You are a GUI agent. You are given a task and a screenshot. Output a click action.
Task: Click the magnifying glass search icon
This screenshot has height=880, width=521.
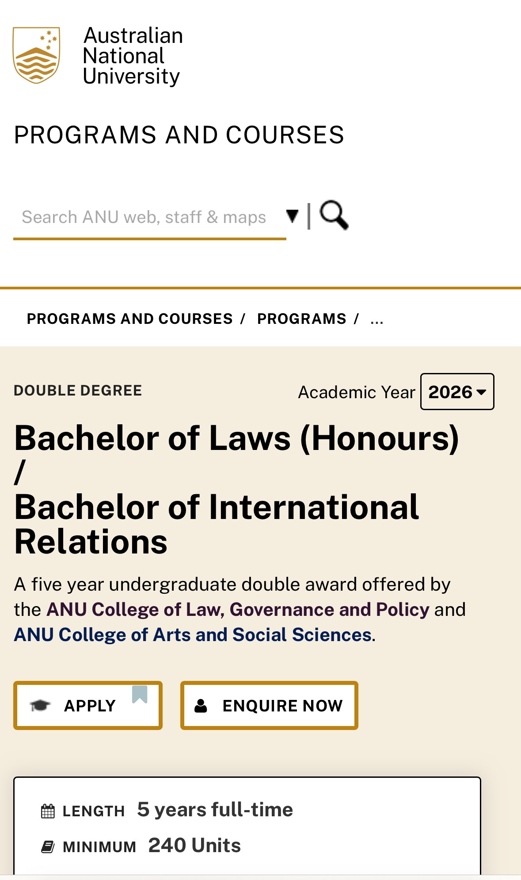click(334, 215)
